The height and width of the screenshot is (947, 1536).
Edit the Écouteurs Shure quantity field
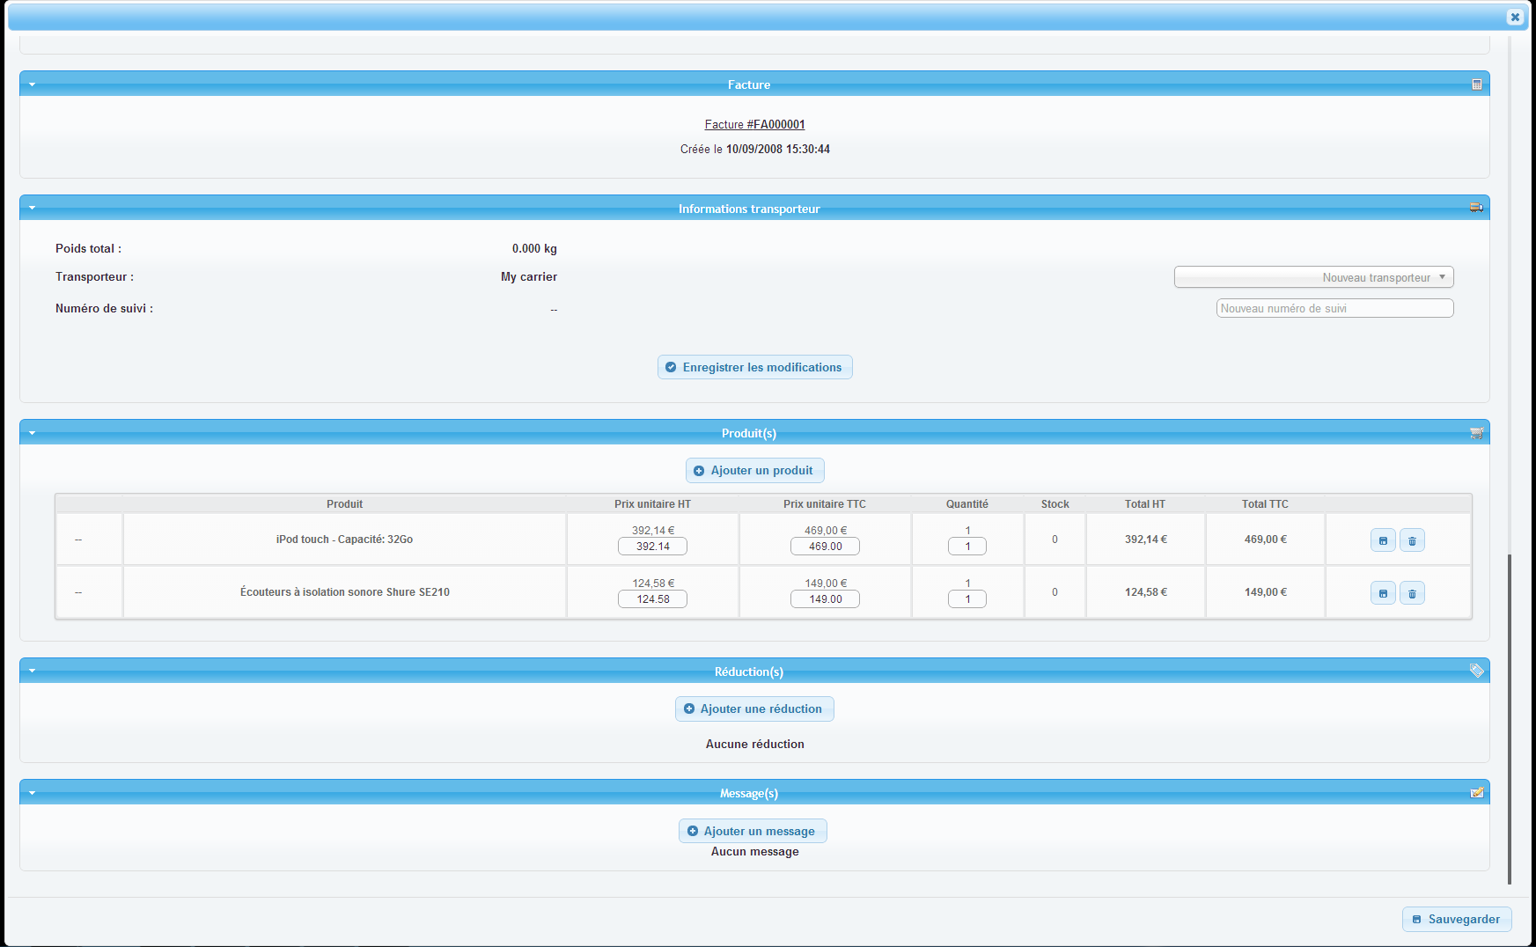pyautogui.click(x=966, y=599)
